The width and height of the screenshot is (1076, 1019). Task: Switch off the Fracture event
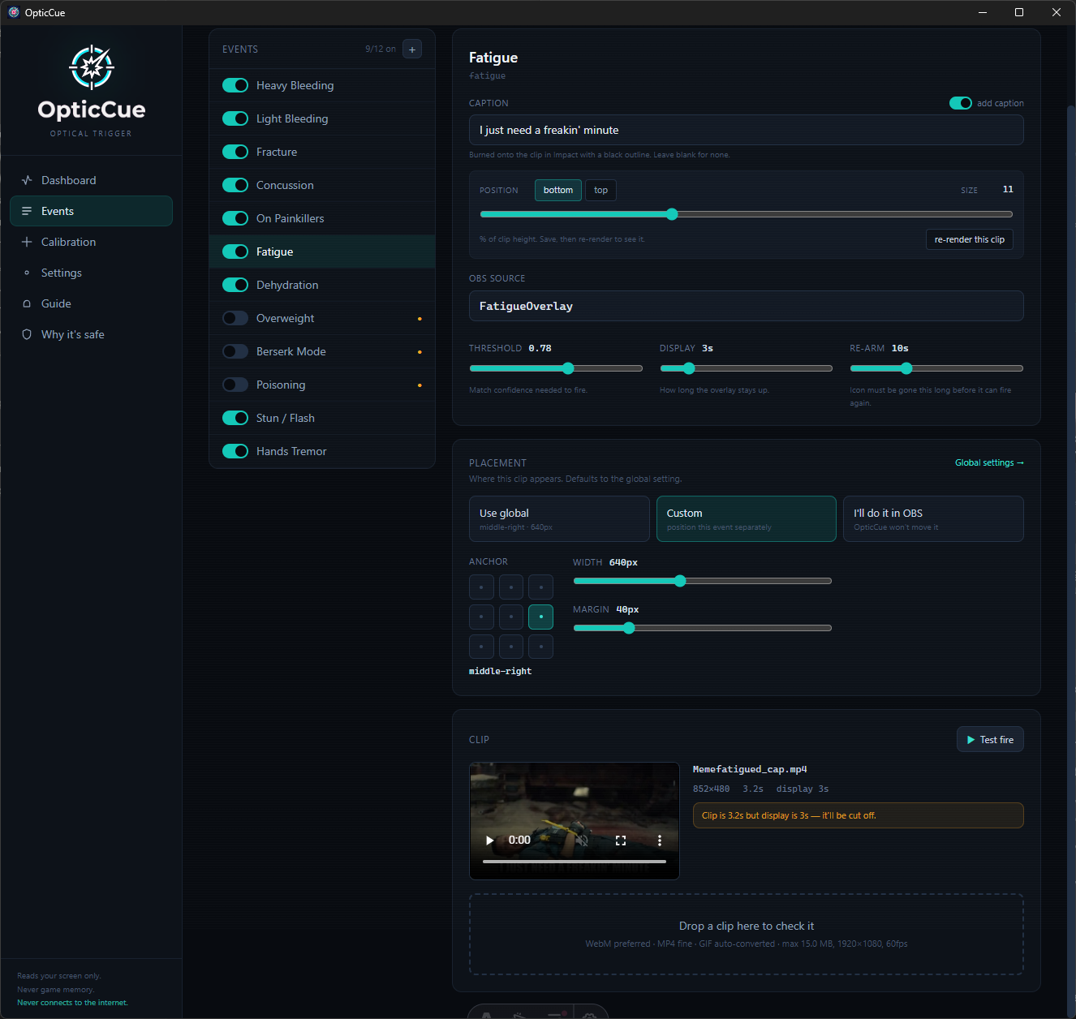click(x=235, y=152)
